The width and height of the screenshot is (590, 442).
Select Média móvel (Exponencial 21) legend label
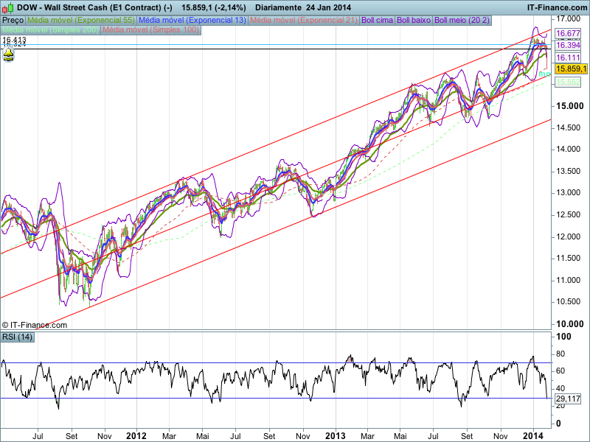pos(303,21)
